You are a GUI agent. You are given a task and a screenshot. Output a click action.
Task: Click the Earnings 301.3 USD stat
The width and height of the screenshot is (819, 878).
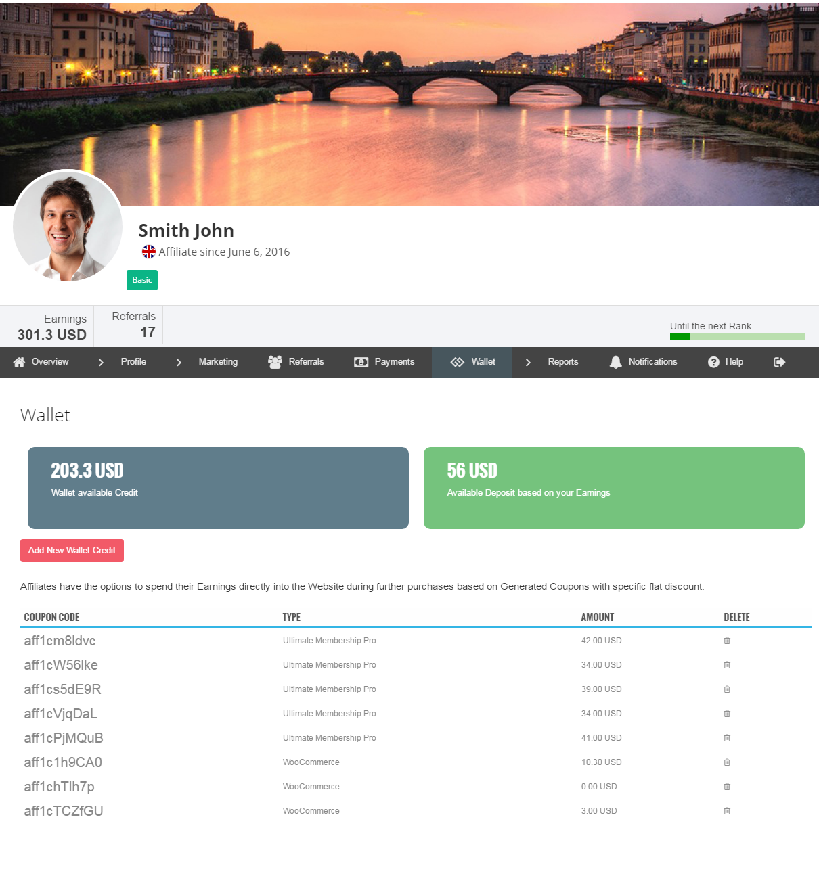tap(52, 327)
